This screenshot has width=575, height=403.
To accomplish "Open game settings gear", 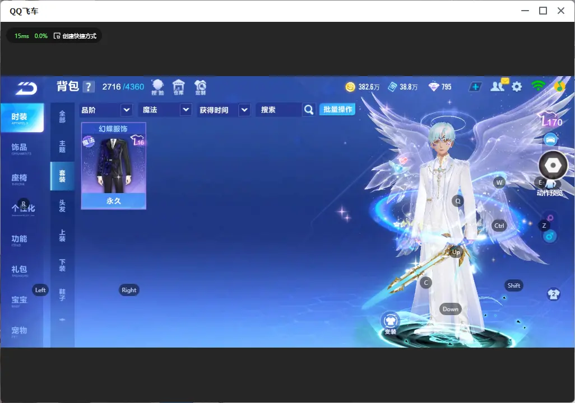I will [x=517, y=87].
